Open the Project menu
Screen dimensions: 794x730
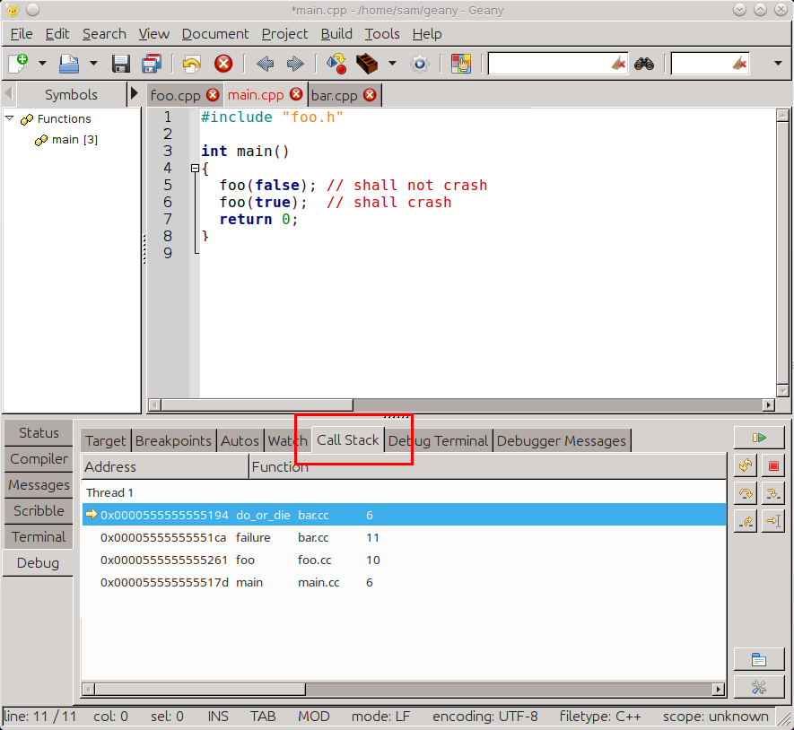tap(284, 34)
